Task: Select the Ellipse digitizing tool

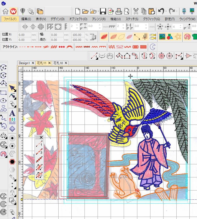Action: [3, 100]
